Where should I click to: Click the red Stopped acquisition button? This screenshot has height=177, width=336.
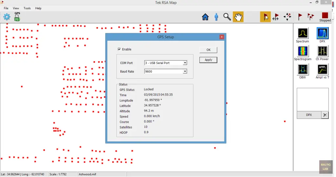pos(325,16)
